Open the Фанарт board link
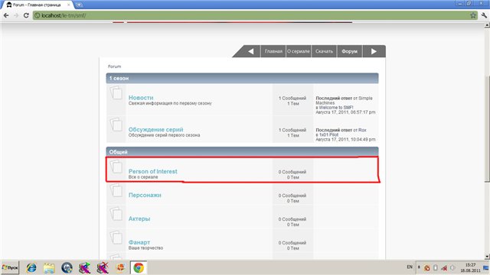This screenshot has height=275, width=490. click(139, 242)
